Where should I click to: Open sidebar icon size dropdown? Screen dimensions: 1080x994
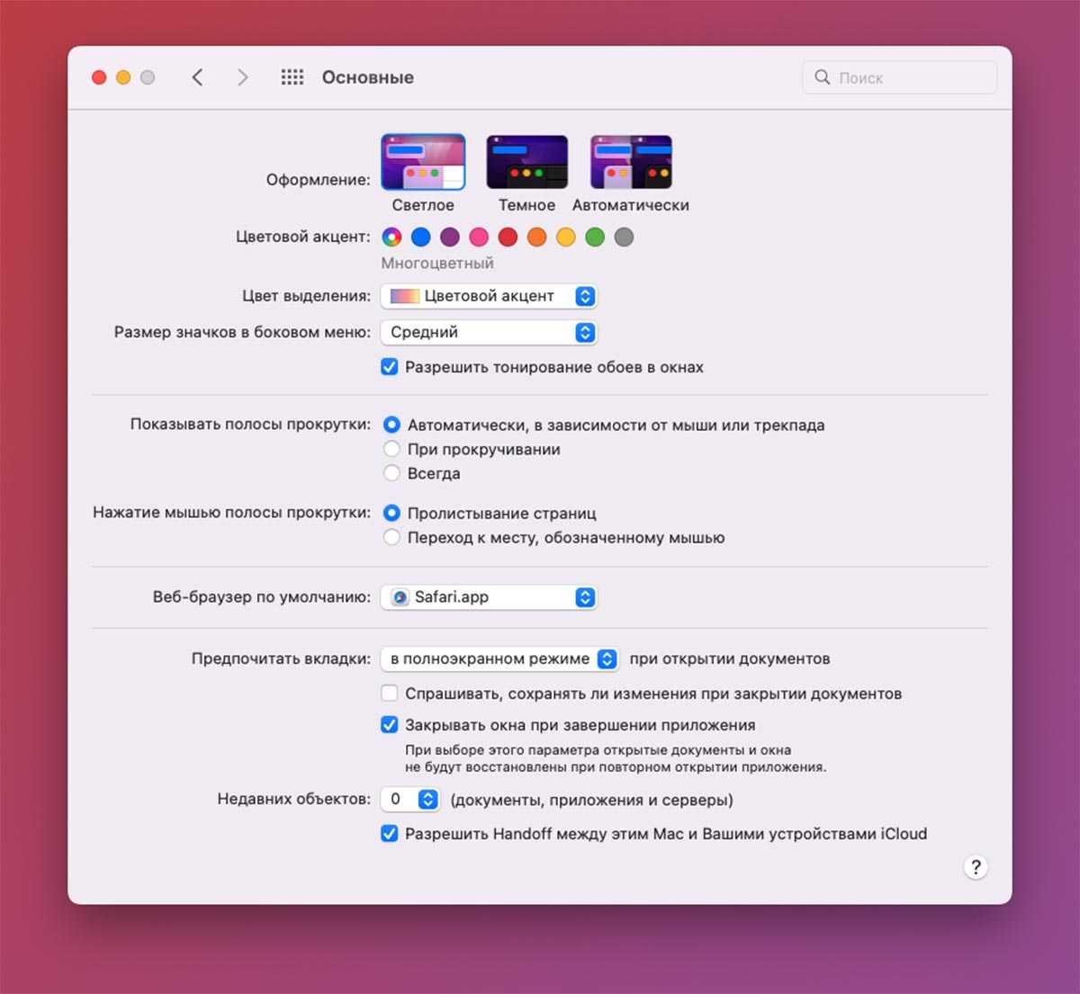(489, 332)
